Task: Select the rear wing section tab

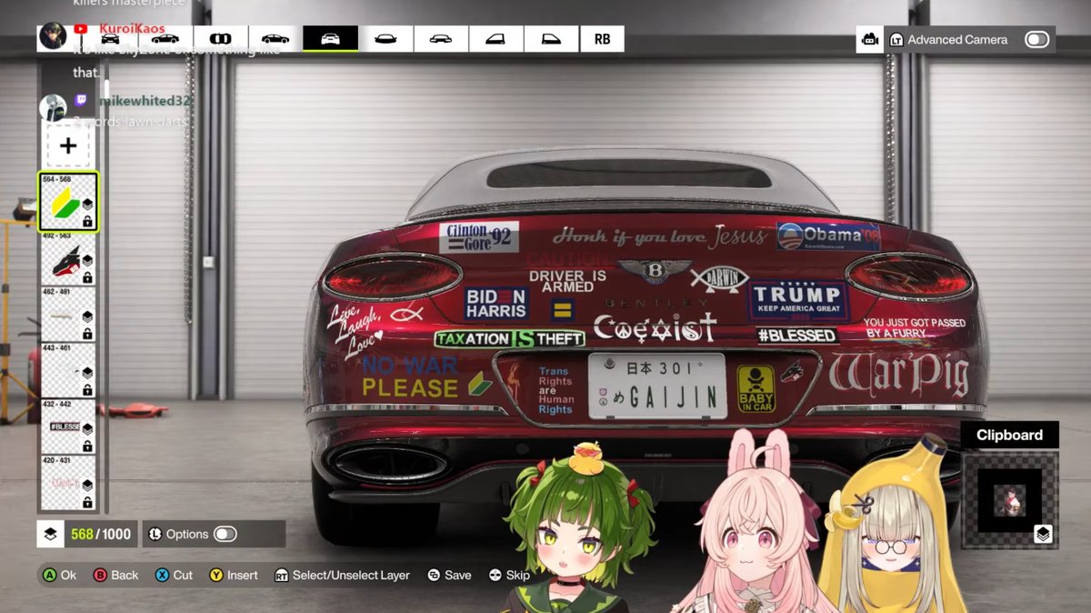Action: pos(441,39)
